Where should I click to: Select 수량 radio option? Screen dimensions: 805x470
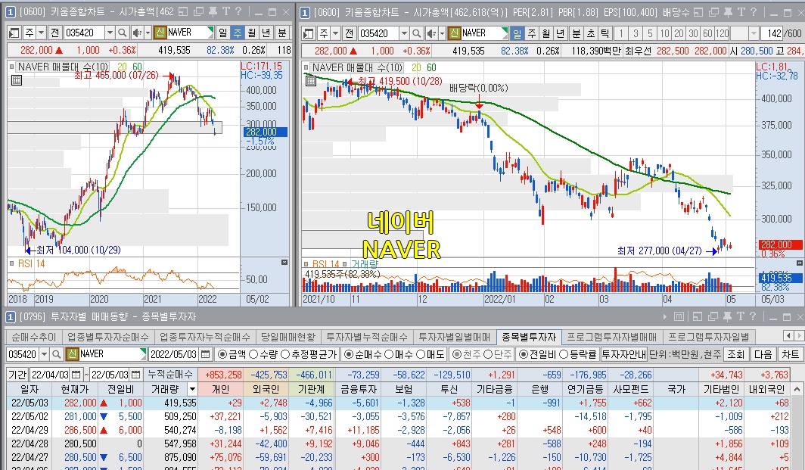point(253,354)
